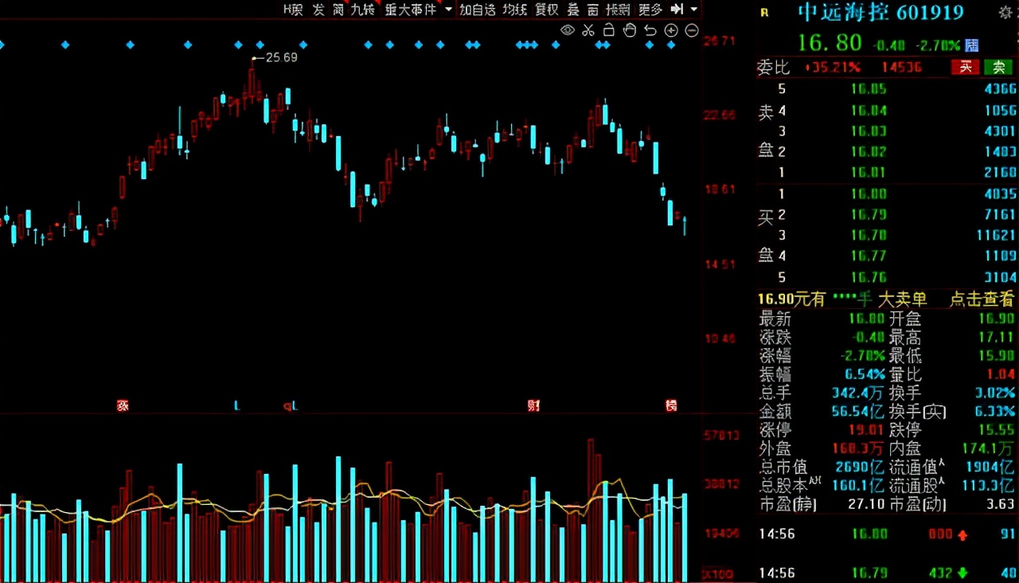1019x583 pixels.
Task: Click the red qL marker under chart
Action: pos(291,405)
